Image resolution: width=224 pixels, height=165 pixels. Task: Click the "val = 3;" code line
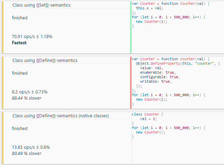click(149, 119)
